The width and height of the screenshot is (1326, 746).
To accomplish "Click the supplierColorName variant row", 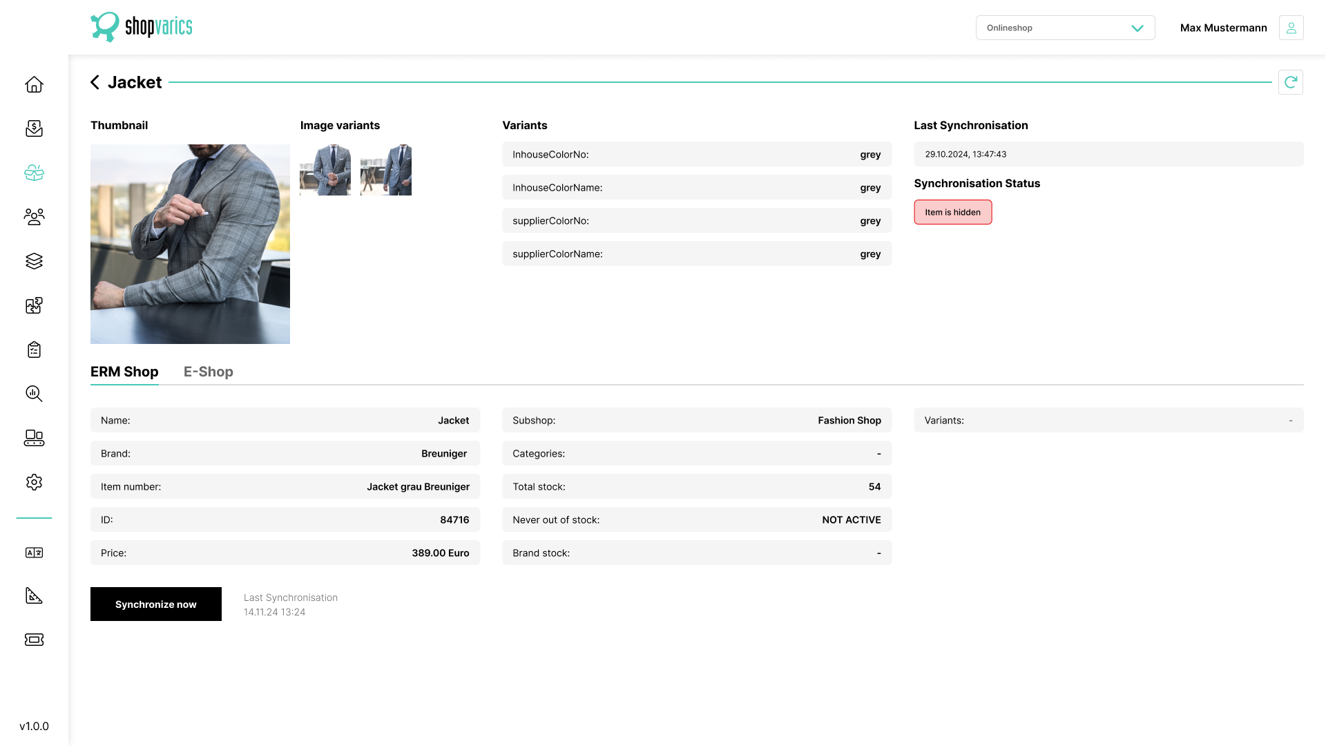I will [697, 254].
